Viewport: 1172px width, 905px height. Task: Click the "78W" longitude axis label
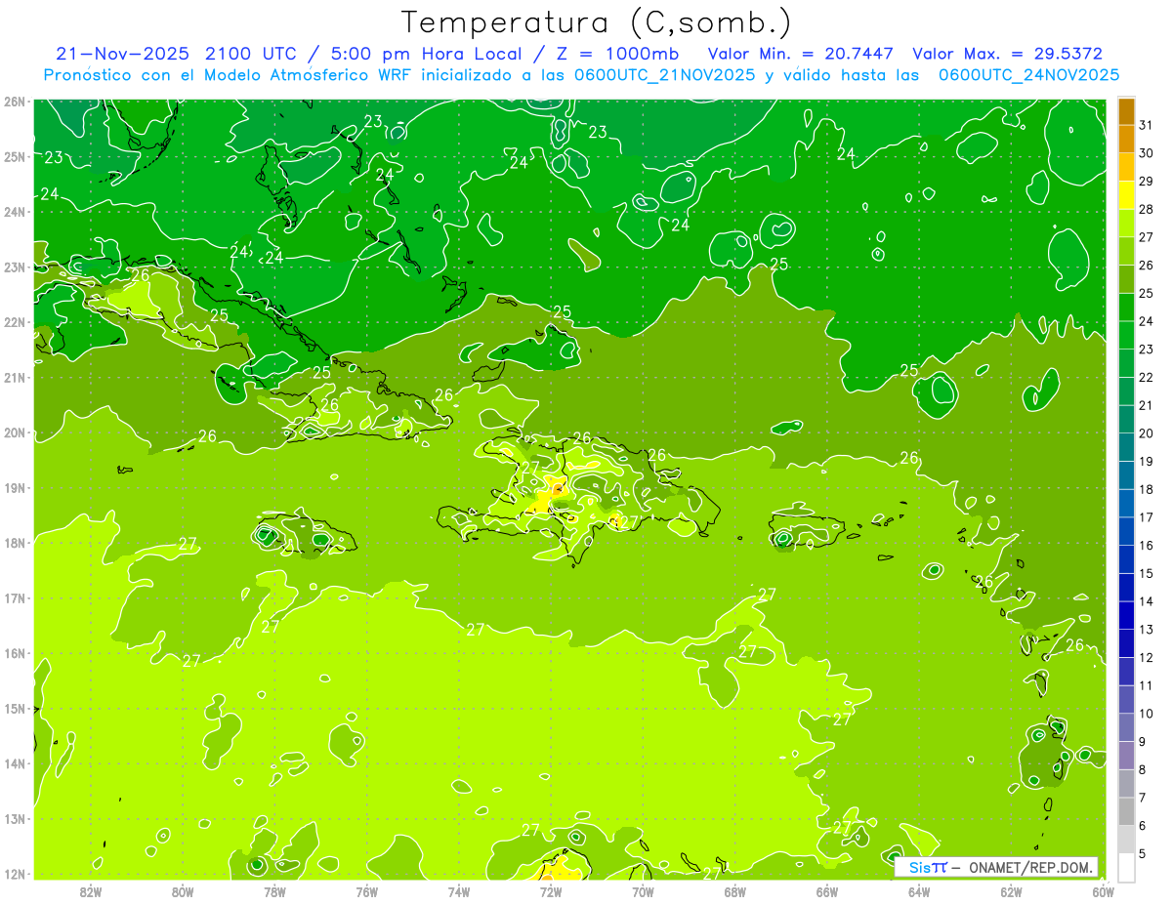274,891
